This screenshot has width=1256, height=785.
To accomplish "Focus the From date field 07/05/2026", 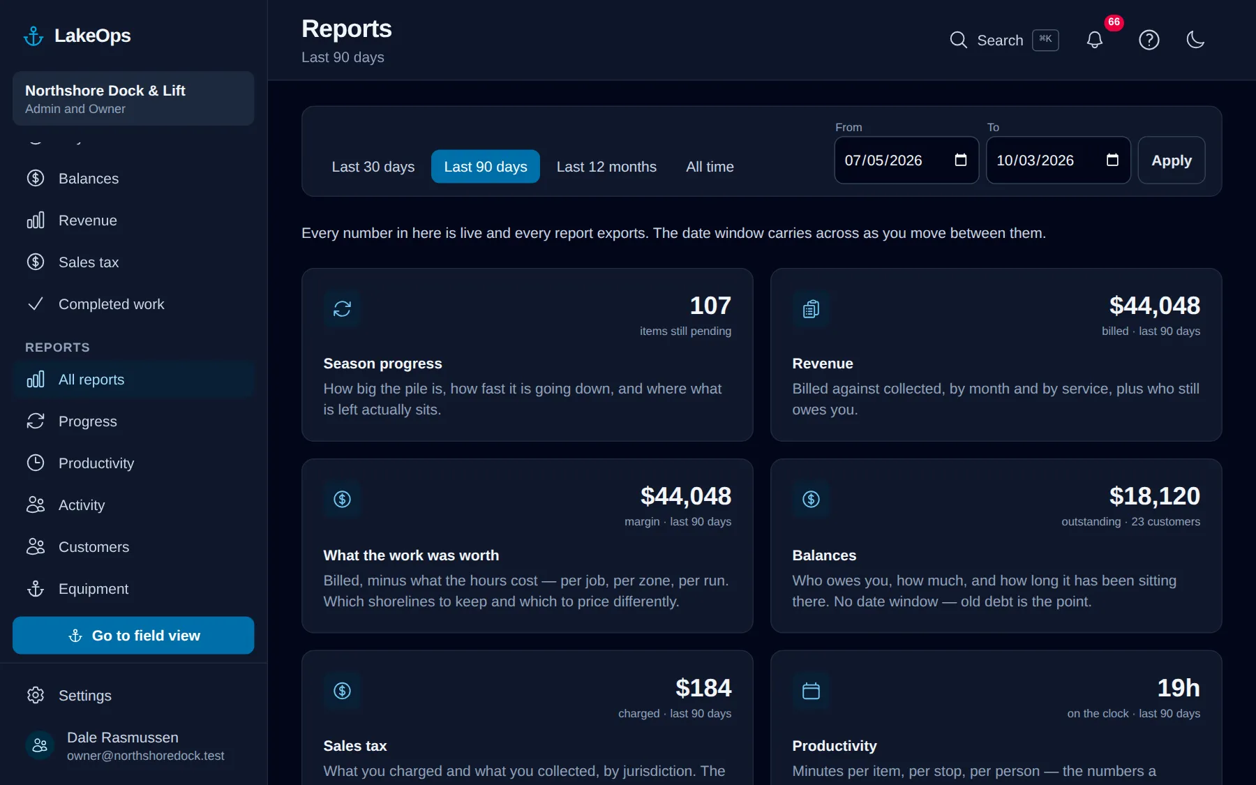I will tap(906, 160).
